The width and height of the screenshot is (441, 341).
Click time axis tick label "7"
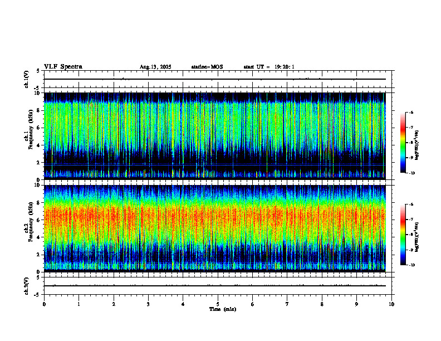(287, 304)
